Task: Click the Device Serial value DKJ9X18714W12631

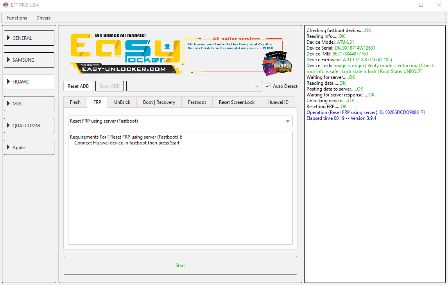Action: [355, 48]
